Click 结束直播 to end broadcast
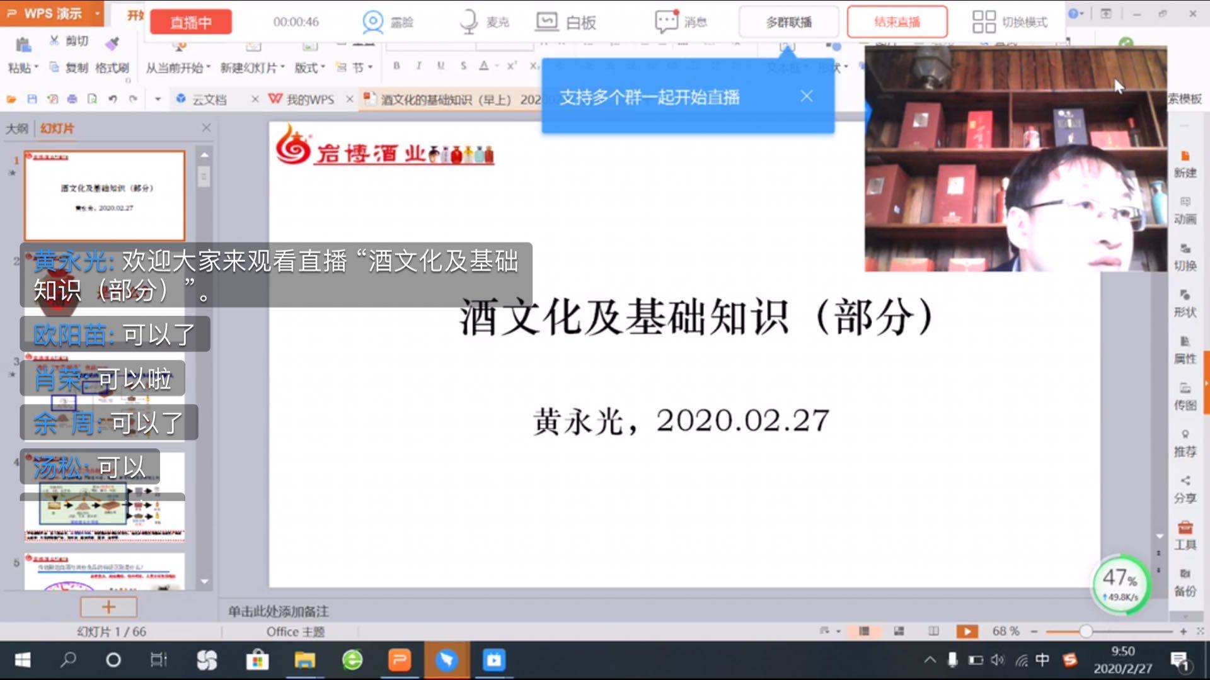 [897, 22]
